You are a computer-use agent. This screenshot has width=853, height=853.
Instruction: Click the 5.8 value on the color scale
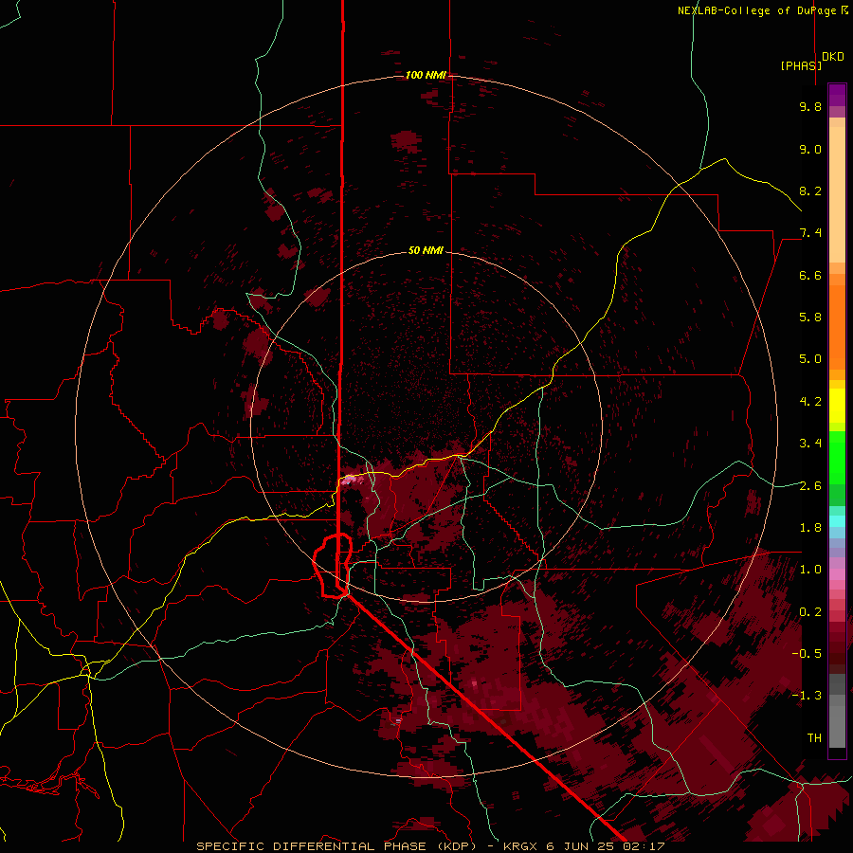pos(810,318)
